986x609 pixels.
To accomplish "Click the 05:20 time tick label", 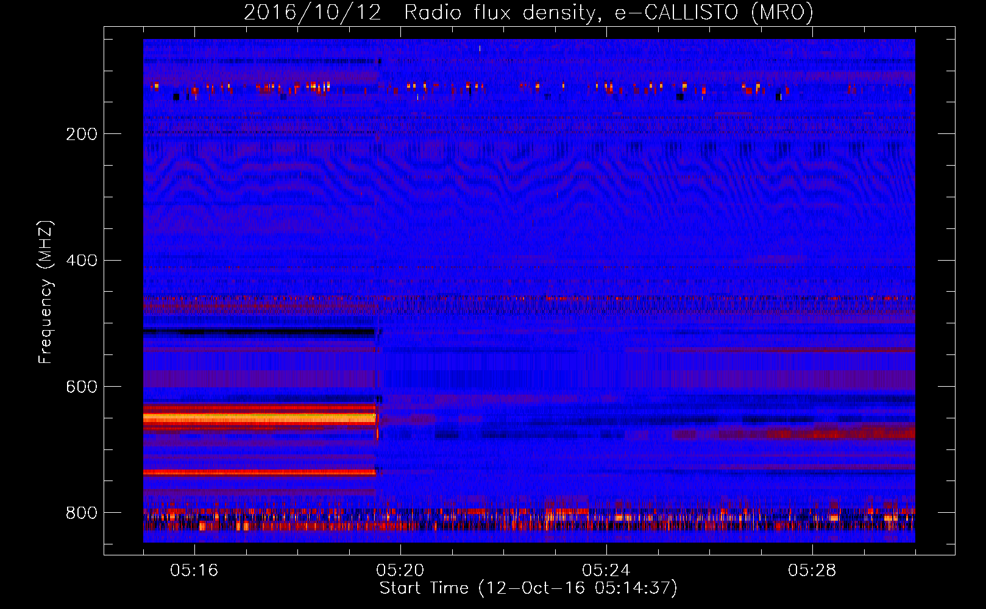I will [400, 571].
